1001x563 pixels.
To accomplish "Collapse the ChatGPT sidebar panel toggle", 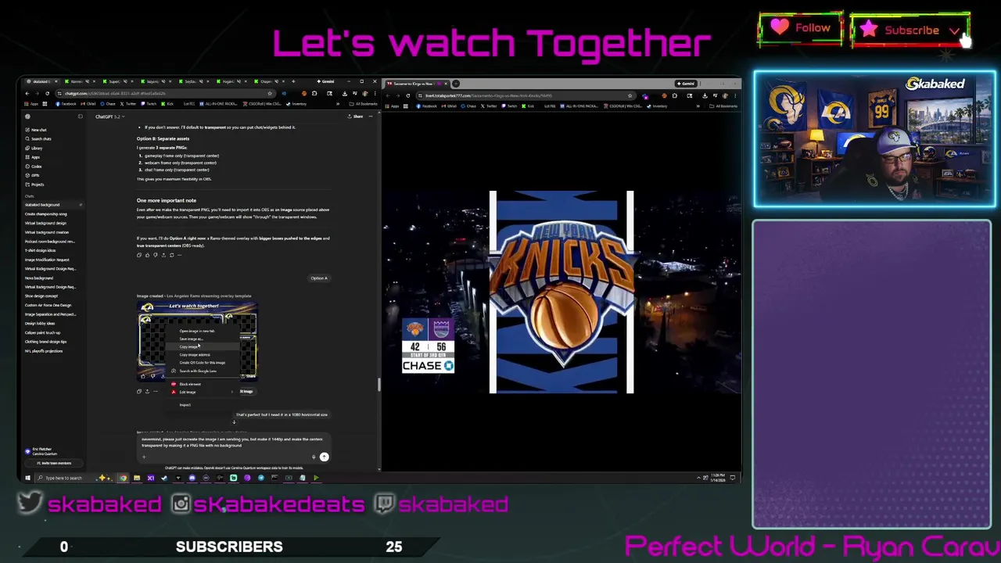I will click(80, 117).
